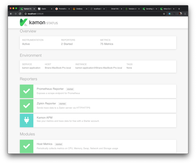Open a new tab with the plus button
The image size is (196, 164).
179,9
